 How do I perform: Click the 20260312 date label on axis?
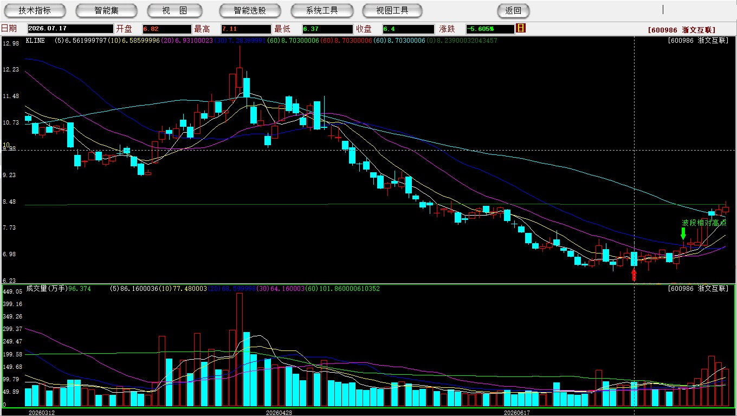pyautogui.click(x=42, y=413)
